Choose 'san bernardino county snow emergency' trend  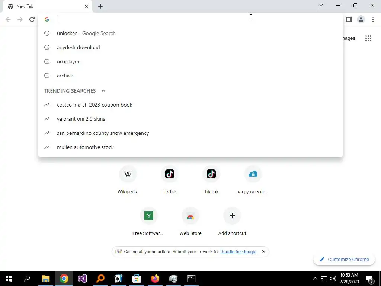tap(190, 133)
